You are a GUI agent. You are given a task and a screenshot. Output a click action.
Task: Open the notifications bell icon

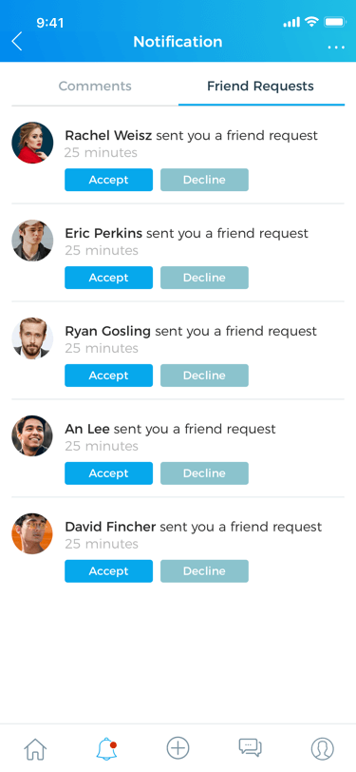(x=106, y=749)
